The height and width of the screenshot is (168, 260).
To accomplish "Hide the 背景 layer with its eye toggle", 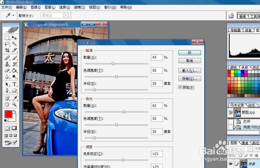I will (x=231, y=163).
